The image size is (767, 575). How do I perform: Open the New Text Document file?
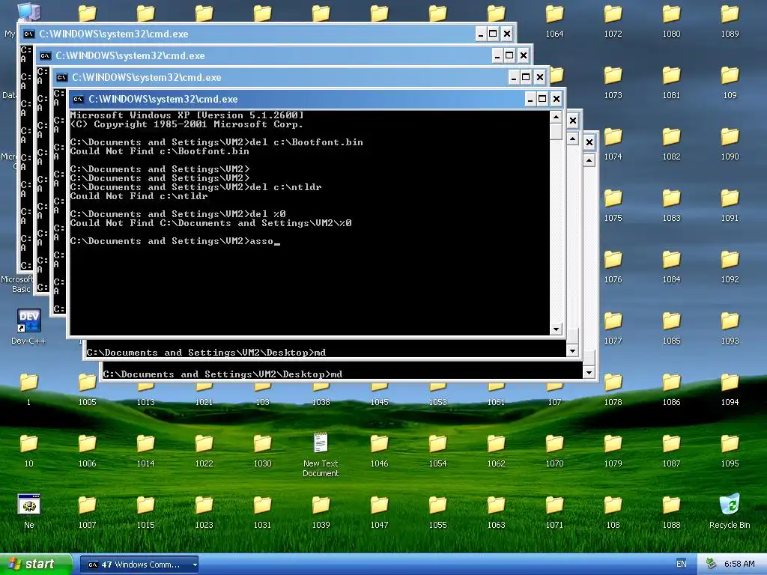[x=321, y=443]
